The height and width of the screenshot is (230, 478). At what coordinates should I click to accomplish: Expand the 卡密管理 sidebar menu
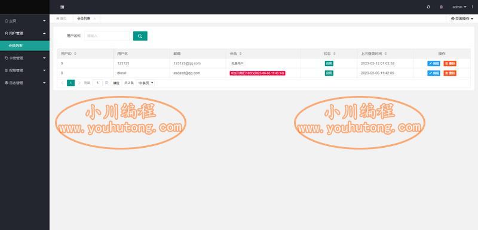tap(24, 58)
